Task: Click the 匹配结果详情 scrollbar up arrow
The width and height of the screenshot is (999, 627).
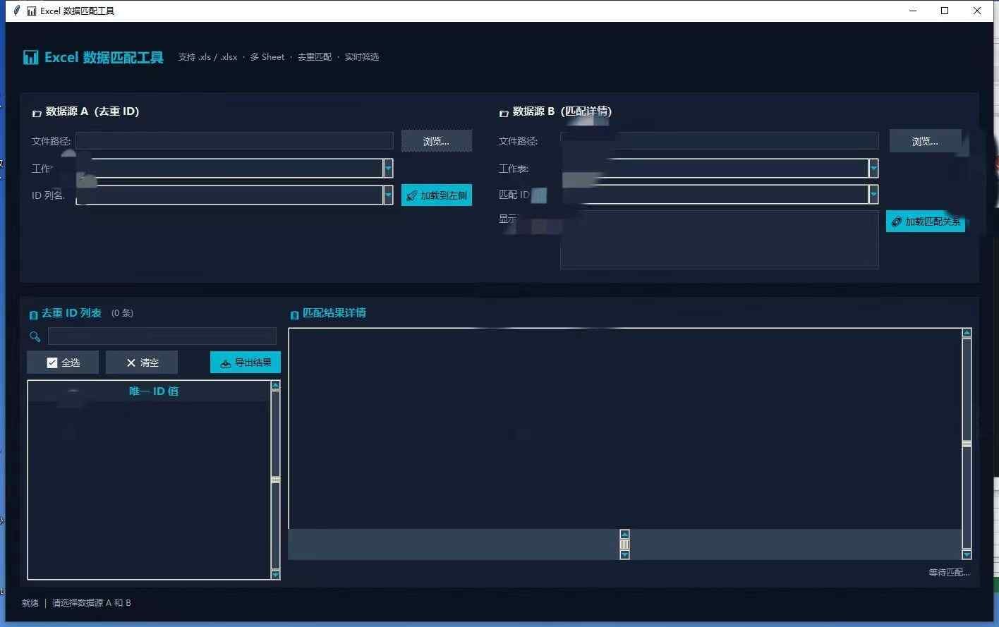Action: coord(967,333)
